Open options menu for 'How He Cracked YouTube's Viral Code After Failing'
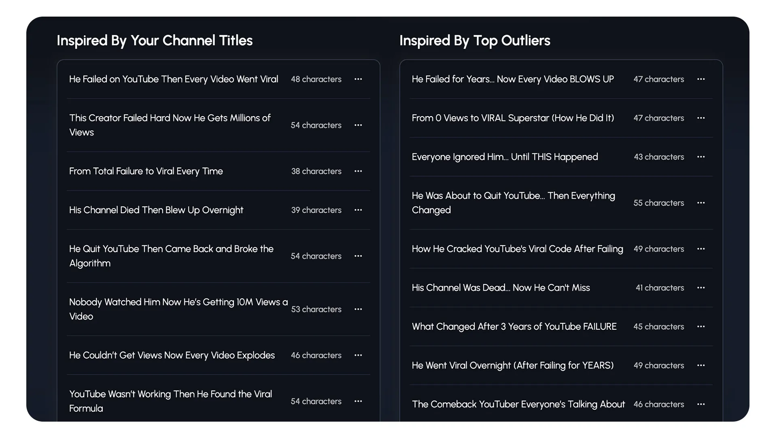 coord(701,249)
